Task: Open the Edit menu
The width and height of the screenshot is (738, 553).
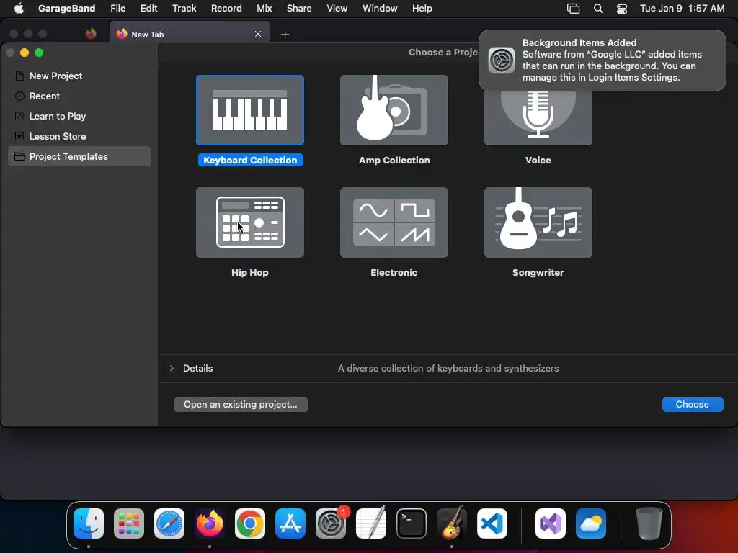Action: click(x=148, y=9)
